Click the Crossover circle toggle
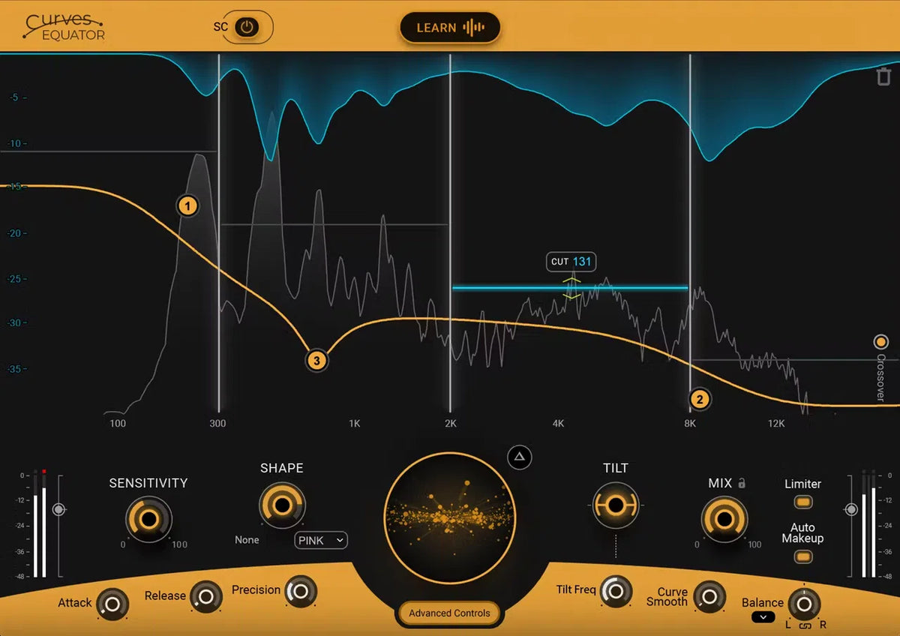The height and width of the screenshot is (636, 900). click(x=880, y=342)
